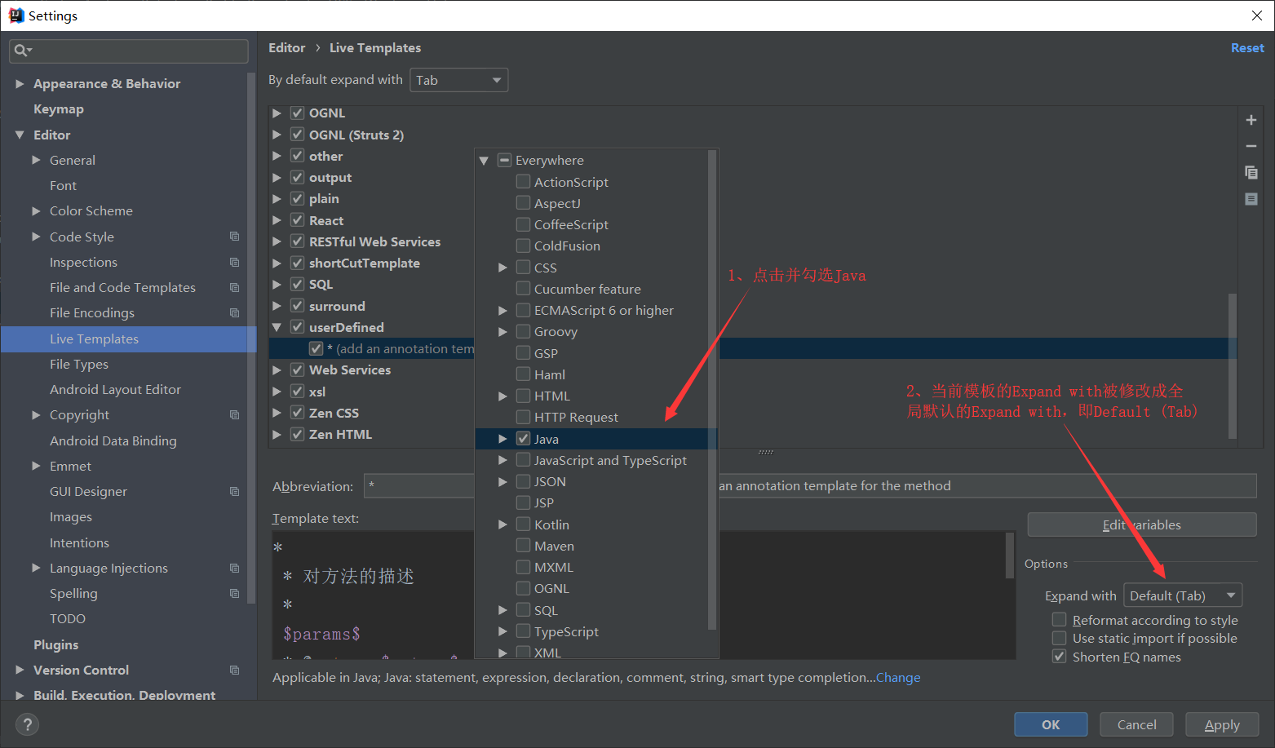Add a new live template
This screenshot has height=748, width=1275.
1251,119
